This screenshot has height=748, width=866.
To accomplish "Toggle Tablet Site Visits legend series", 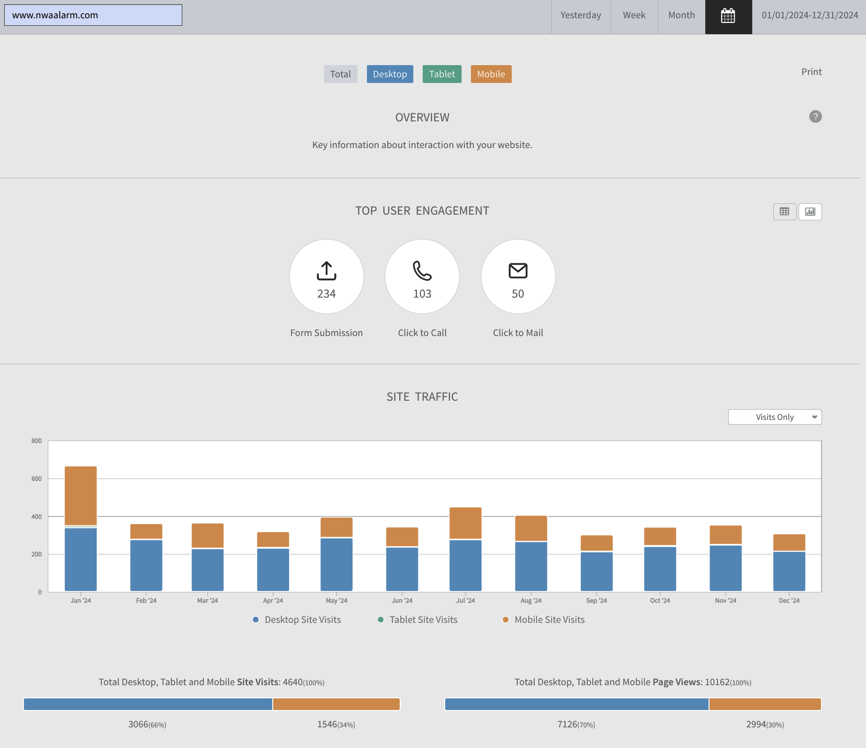I will tap(418, 620).
